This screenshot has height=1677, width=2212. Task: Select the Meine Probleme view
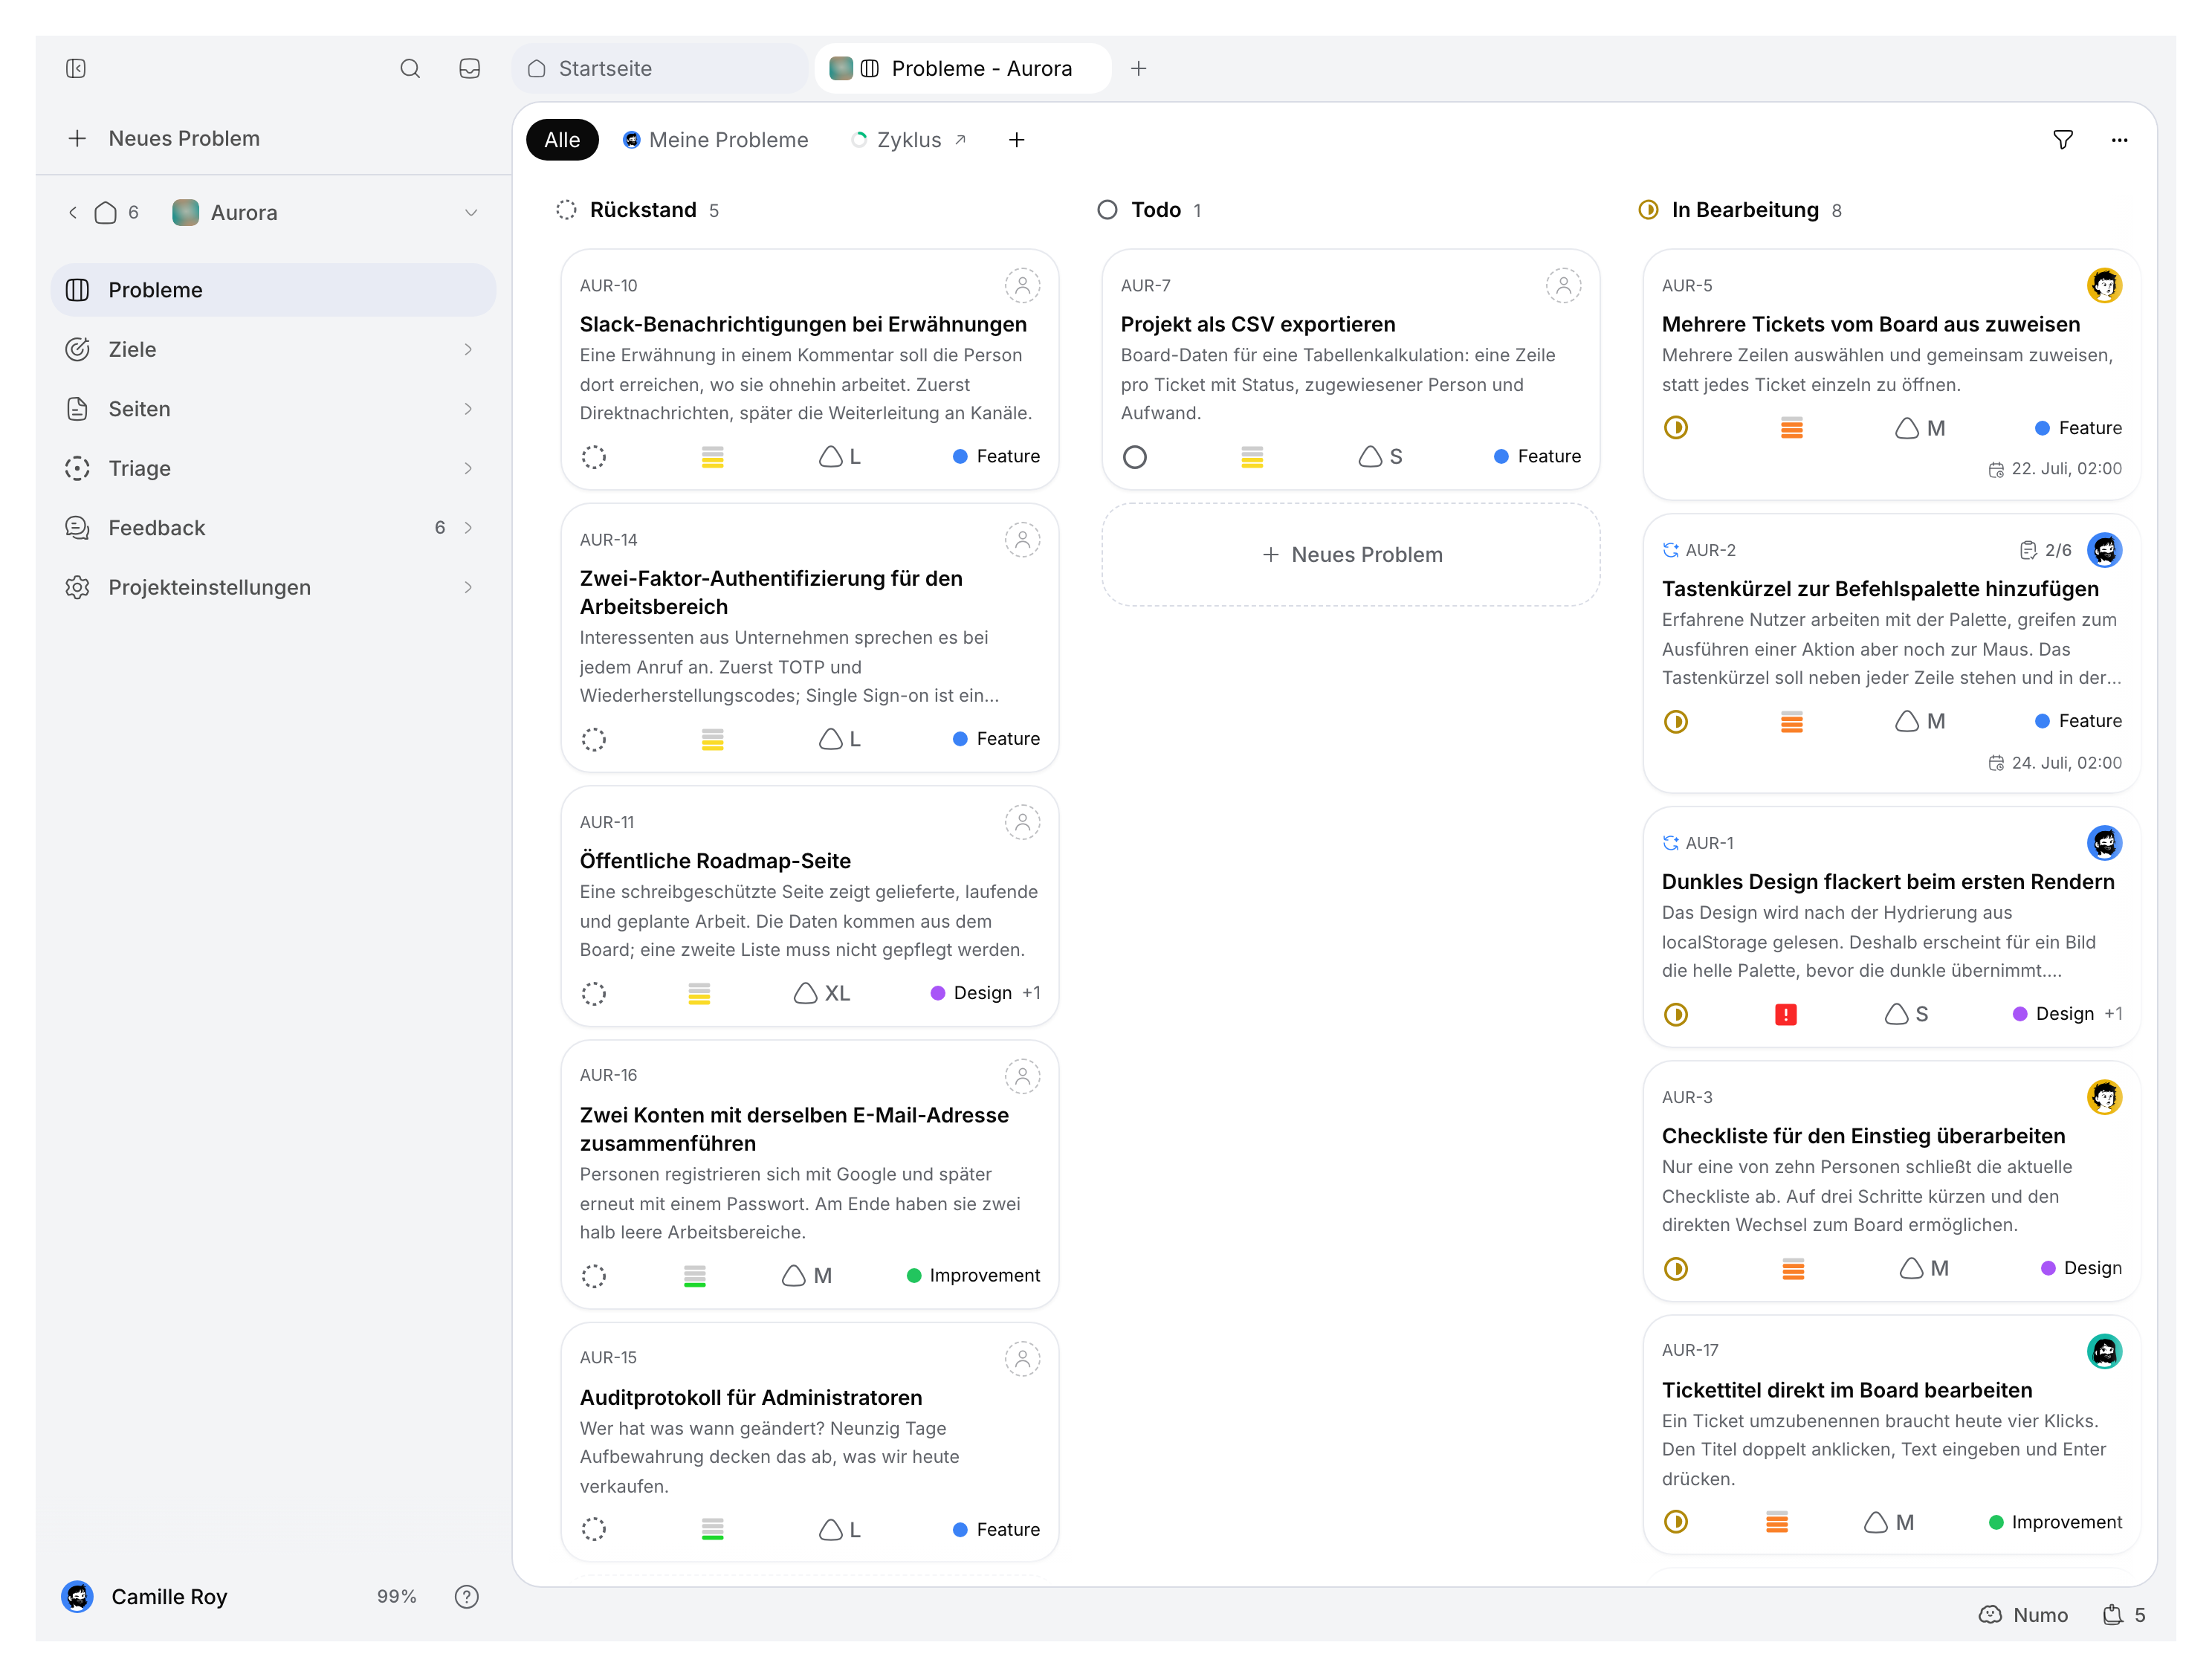(x=715, y=140)
